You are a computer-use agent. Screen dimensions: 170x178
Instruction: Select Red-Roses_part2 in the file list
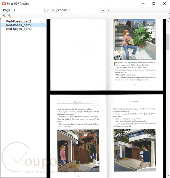click(23, 25)
